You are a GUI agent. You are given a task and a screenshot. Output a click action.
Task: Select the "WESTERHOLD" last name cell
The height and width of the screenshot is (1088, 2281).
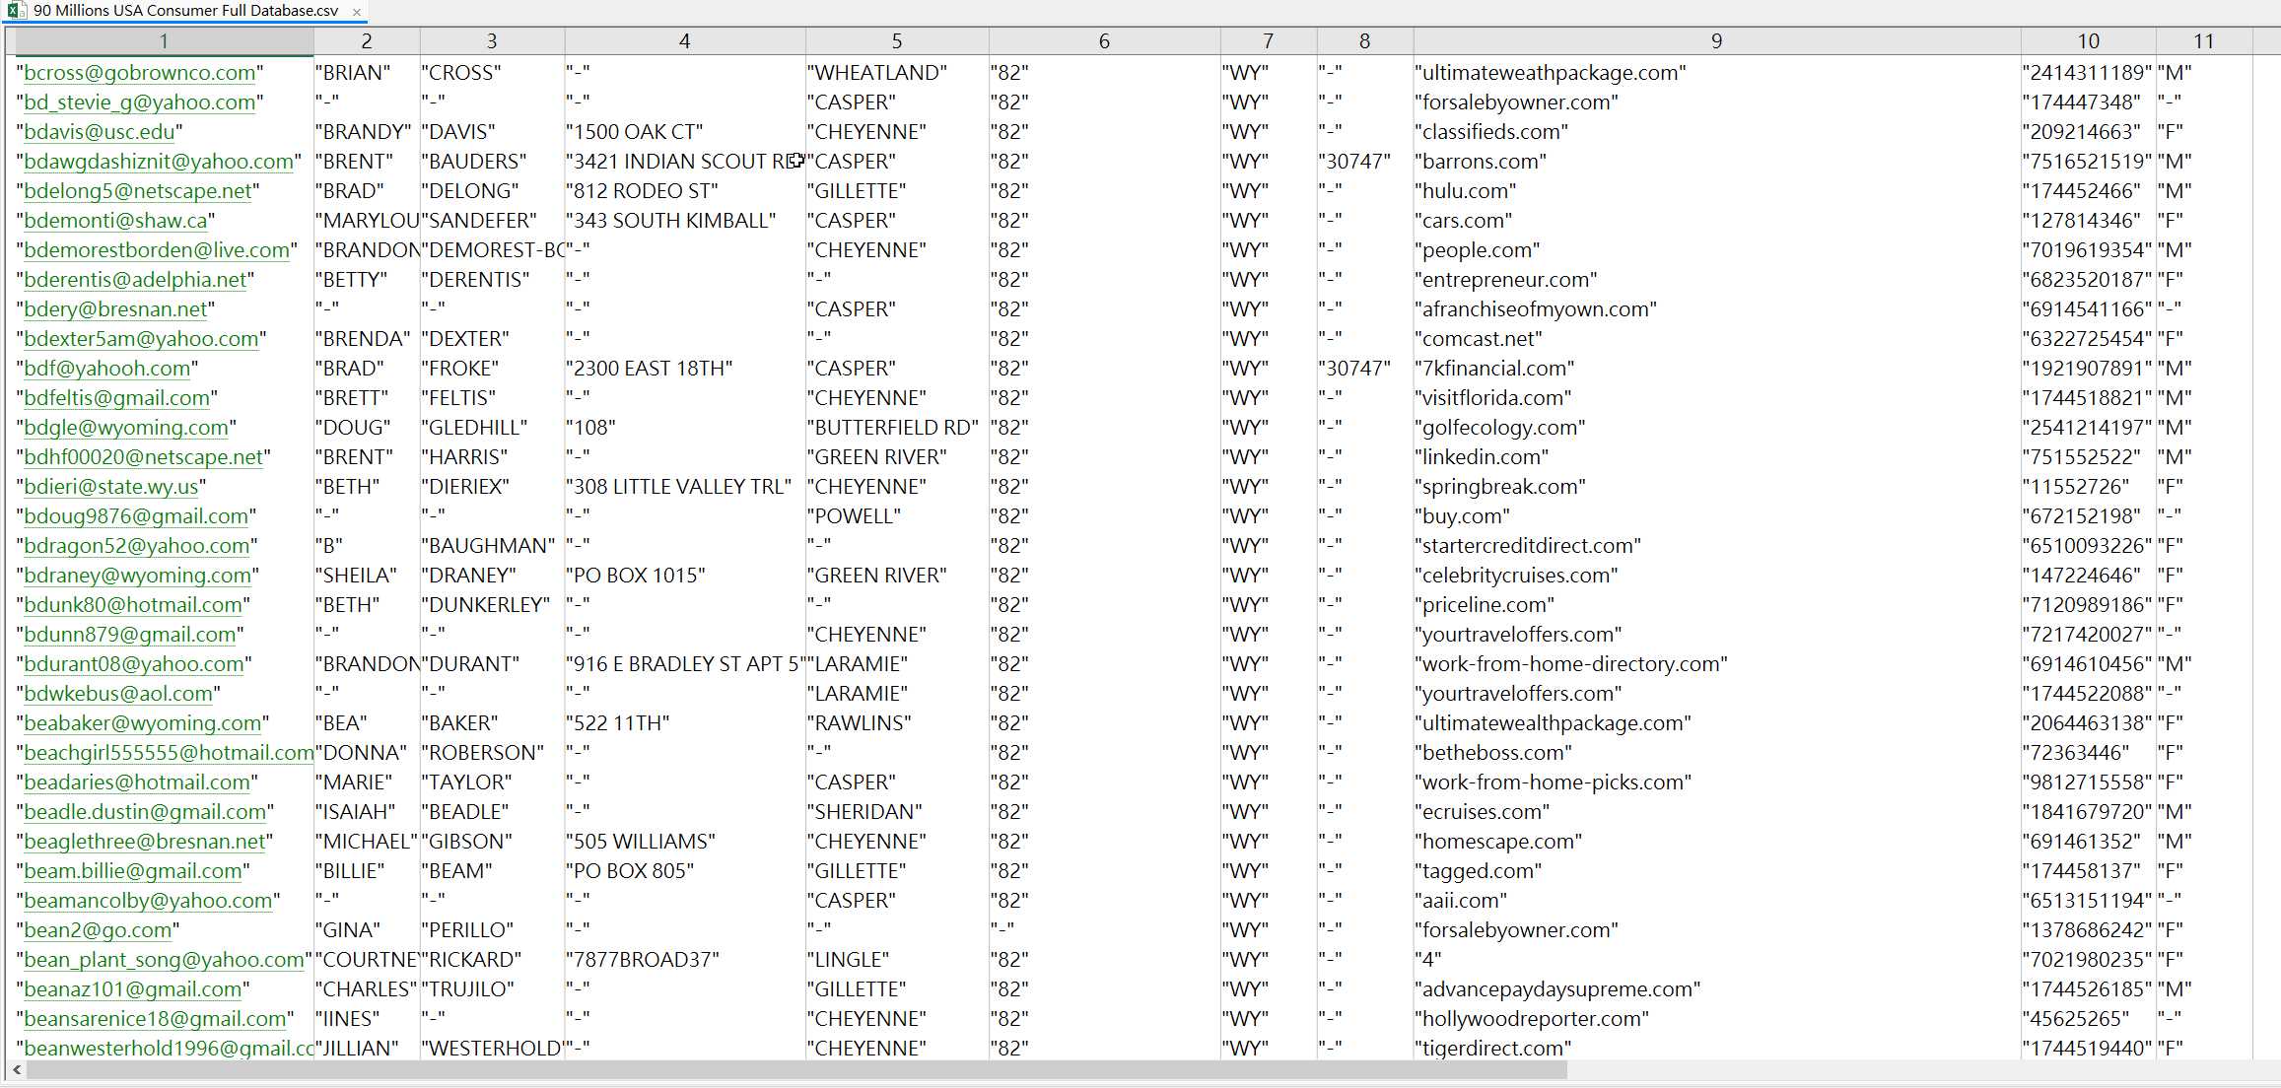[x=493, y=1049]
